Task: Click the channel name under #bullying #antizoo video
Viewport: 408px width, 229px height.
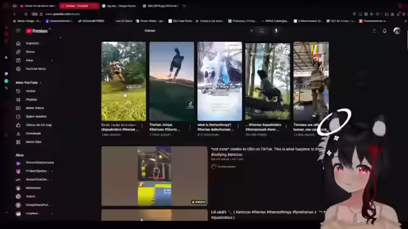Action: tap(227, 167)
